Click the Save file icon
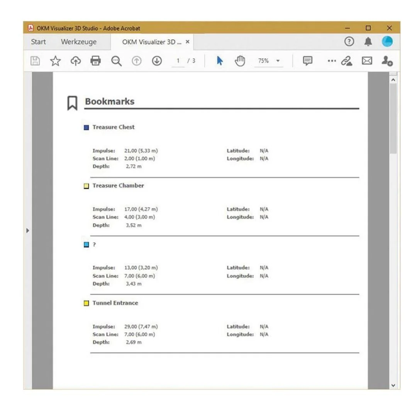 [x=35, y=61]
